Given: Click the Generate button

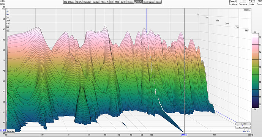Looking at the screenshot, I should (x=11, y=131).
